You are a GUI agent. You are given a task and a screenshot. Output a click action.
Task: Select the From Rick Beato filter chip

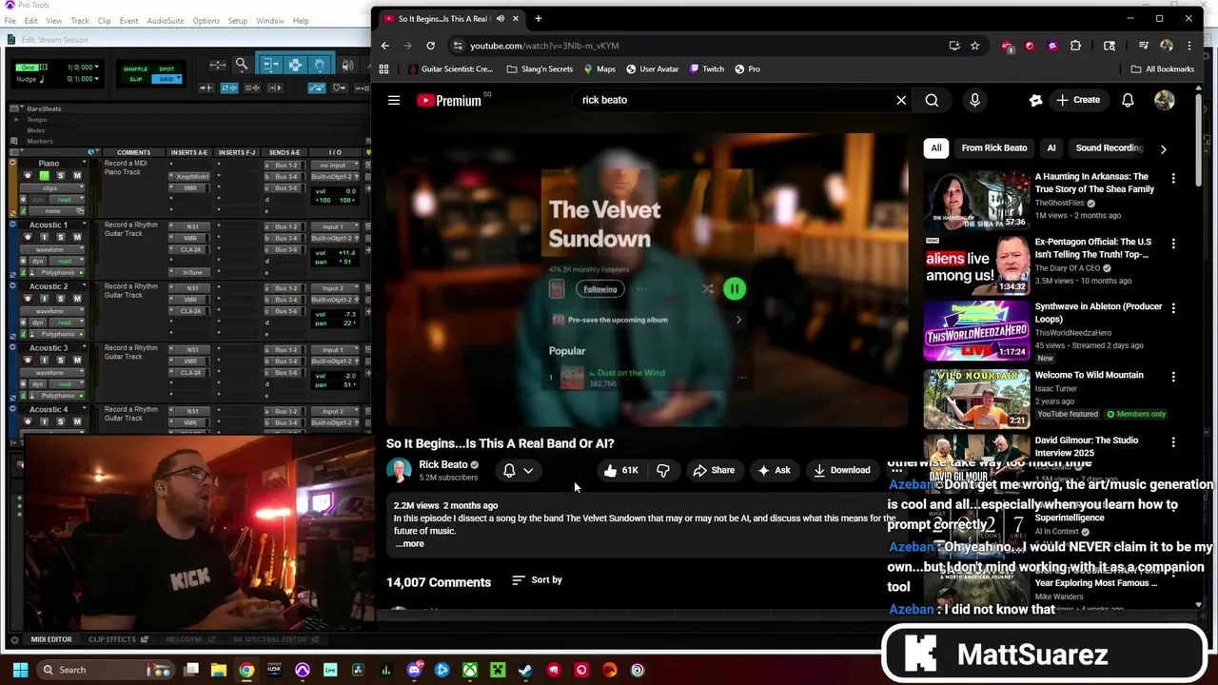point(993,148)
